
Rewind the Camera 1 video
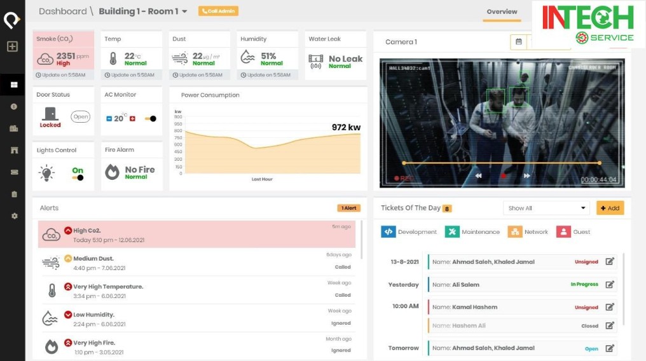(x=478, y=176)
